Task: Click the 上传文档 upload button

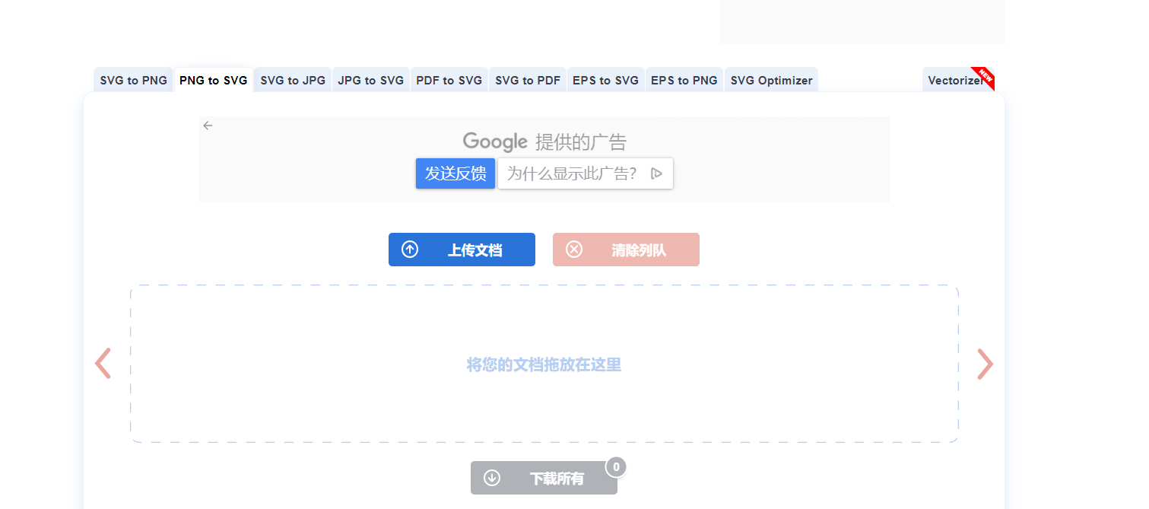Action: (x=462, y=249)
